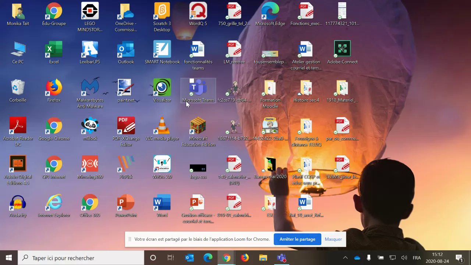
Task: Open the Monika Tait folder icon
Action: (x=18, y=15)
